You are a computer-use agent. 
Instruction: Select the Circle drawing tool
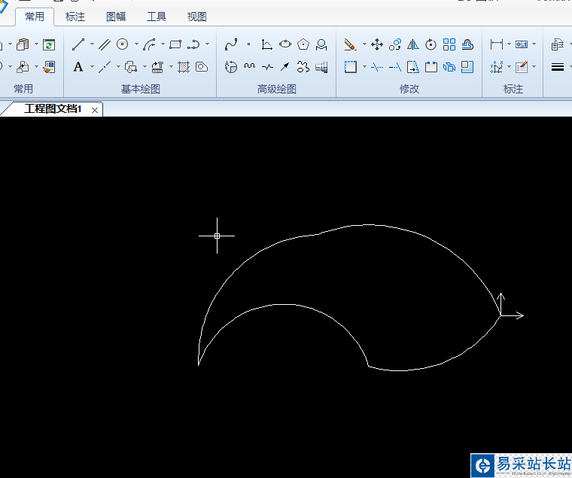[123, 44]
